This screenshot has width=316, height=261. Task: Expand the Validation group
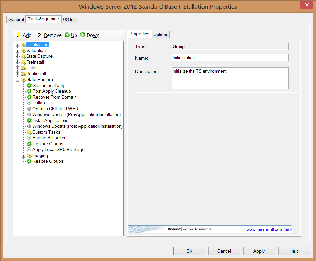17,51
